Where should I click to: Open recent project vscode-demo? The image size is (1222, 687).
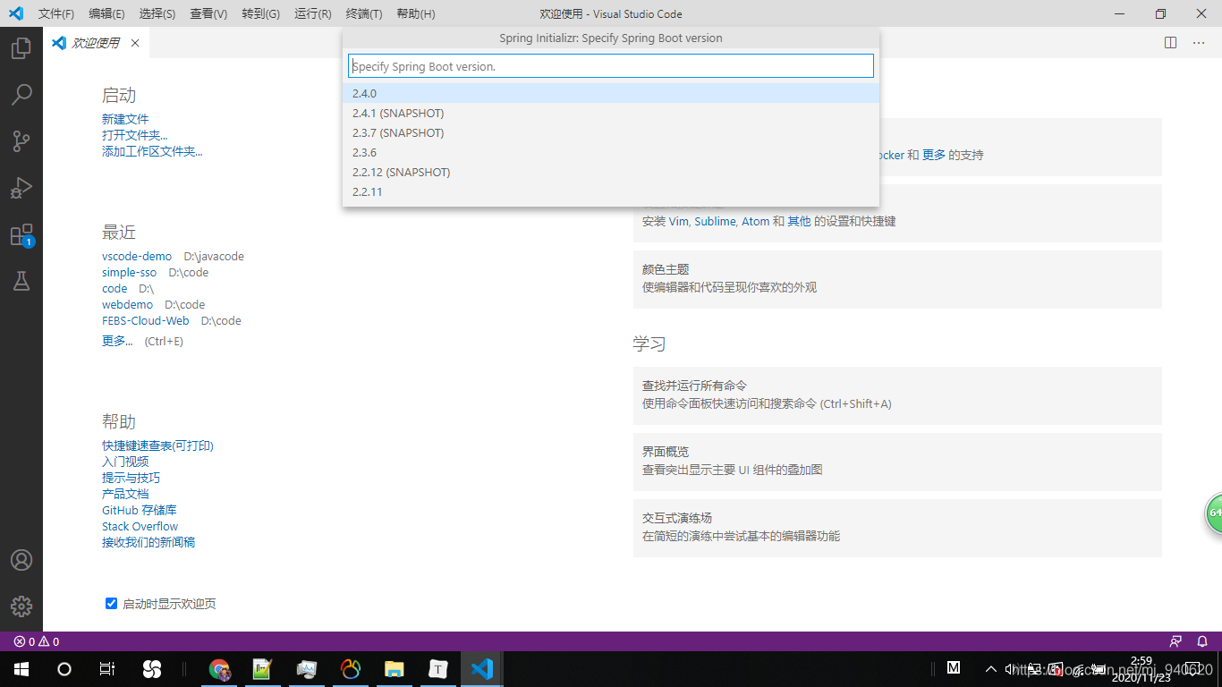point(137,256)
